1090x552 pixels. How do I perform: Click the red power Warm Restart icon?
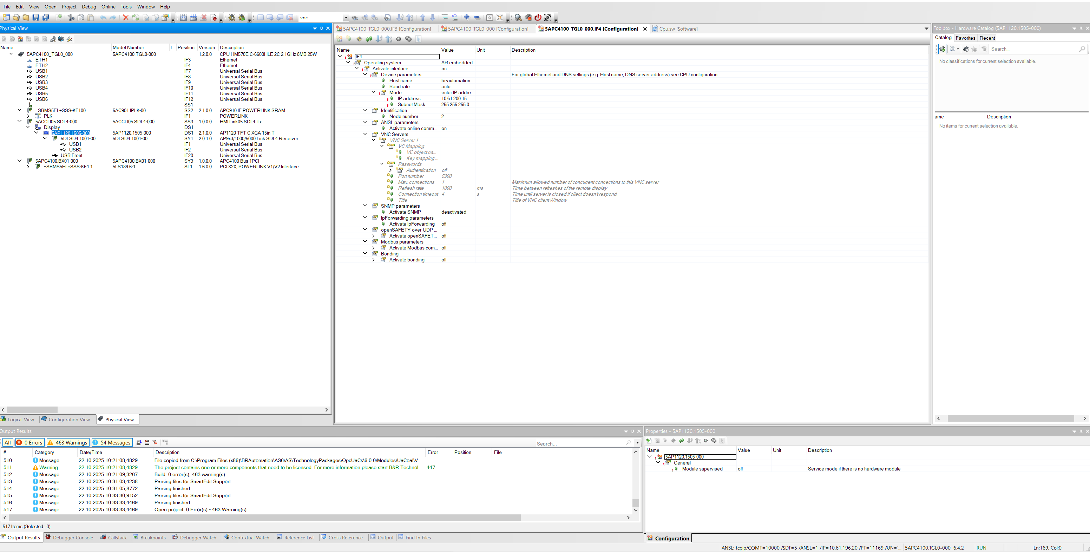(x=538, y=18)
